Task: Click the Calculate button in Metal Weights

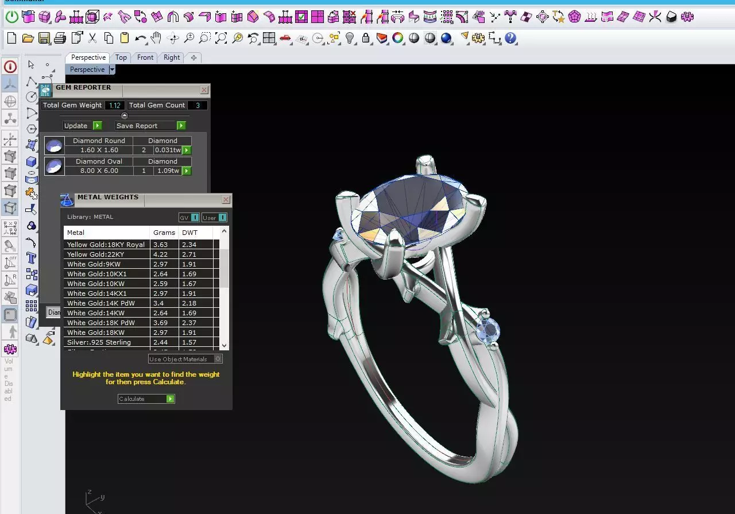Action: [146, 399]
